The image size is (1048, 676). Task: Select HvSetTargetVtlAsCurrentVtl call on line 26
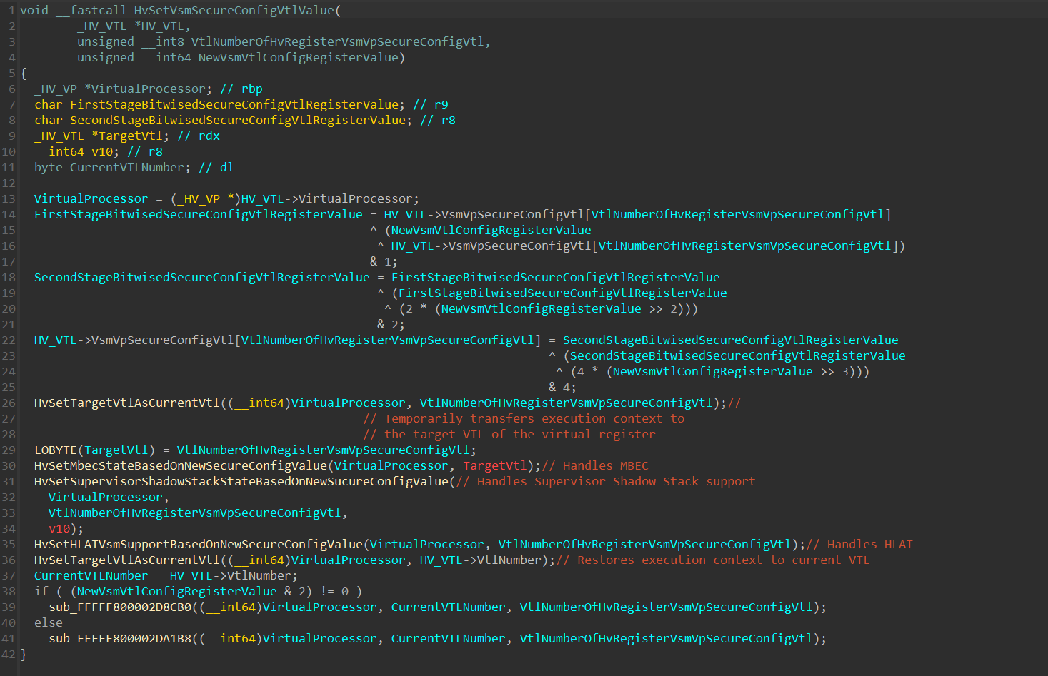pyautogui.click(x=126, y=403)
